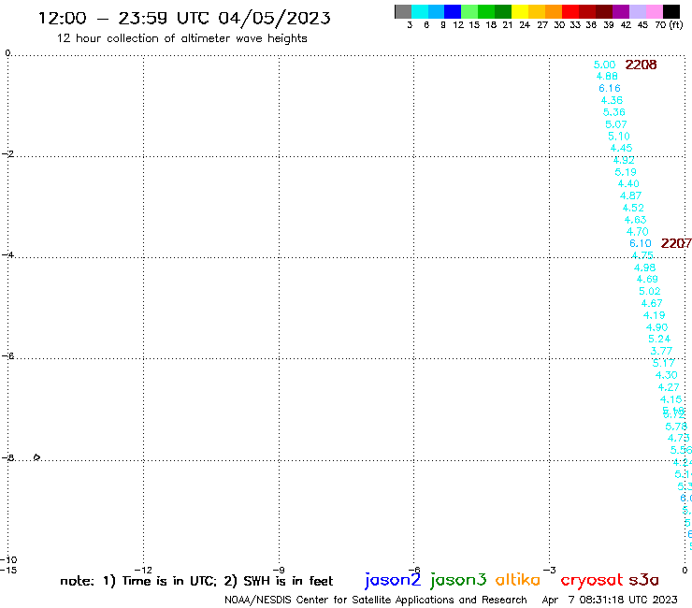Screen dimensions: 692x608
Task: Click the small island outline near latitude -8
Action: coord(37,457)
